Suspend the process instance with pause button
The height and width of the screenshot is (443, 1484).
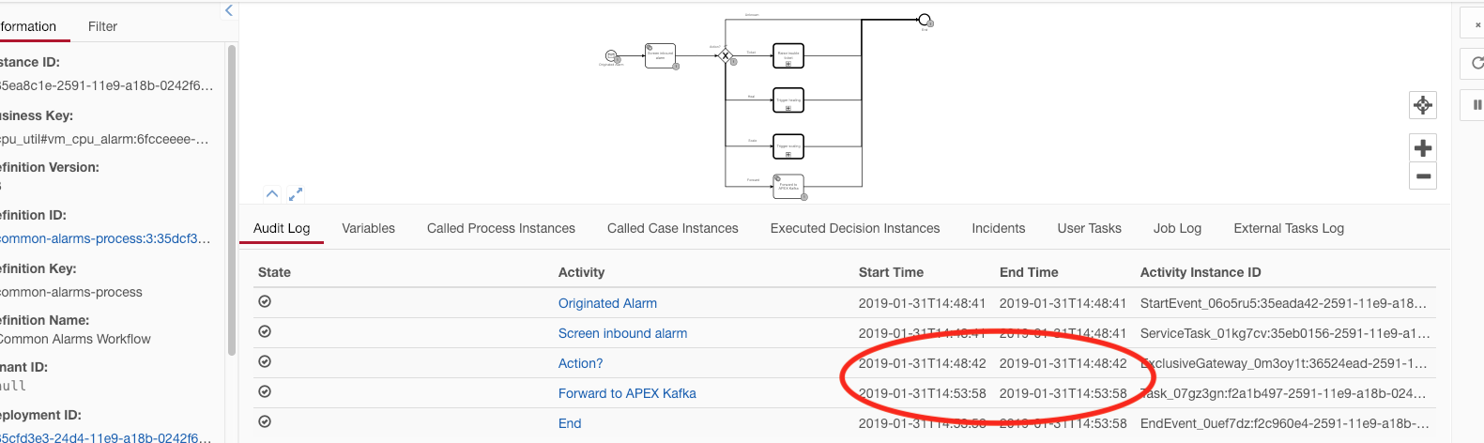1476,105
